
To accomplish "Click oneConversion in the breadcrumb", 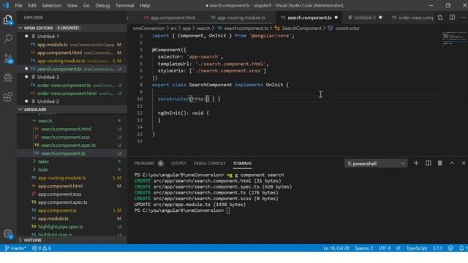I will click(x=148, y=28).
